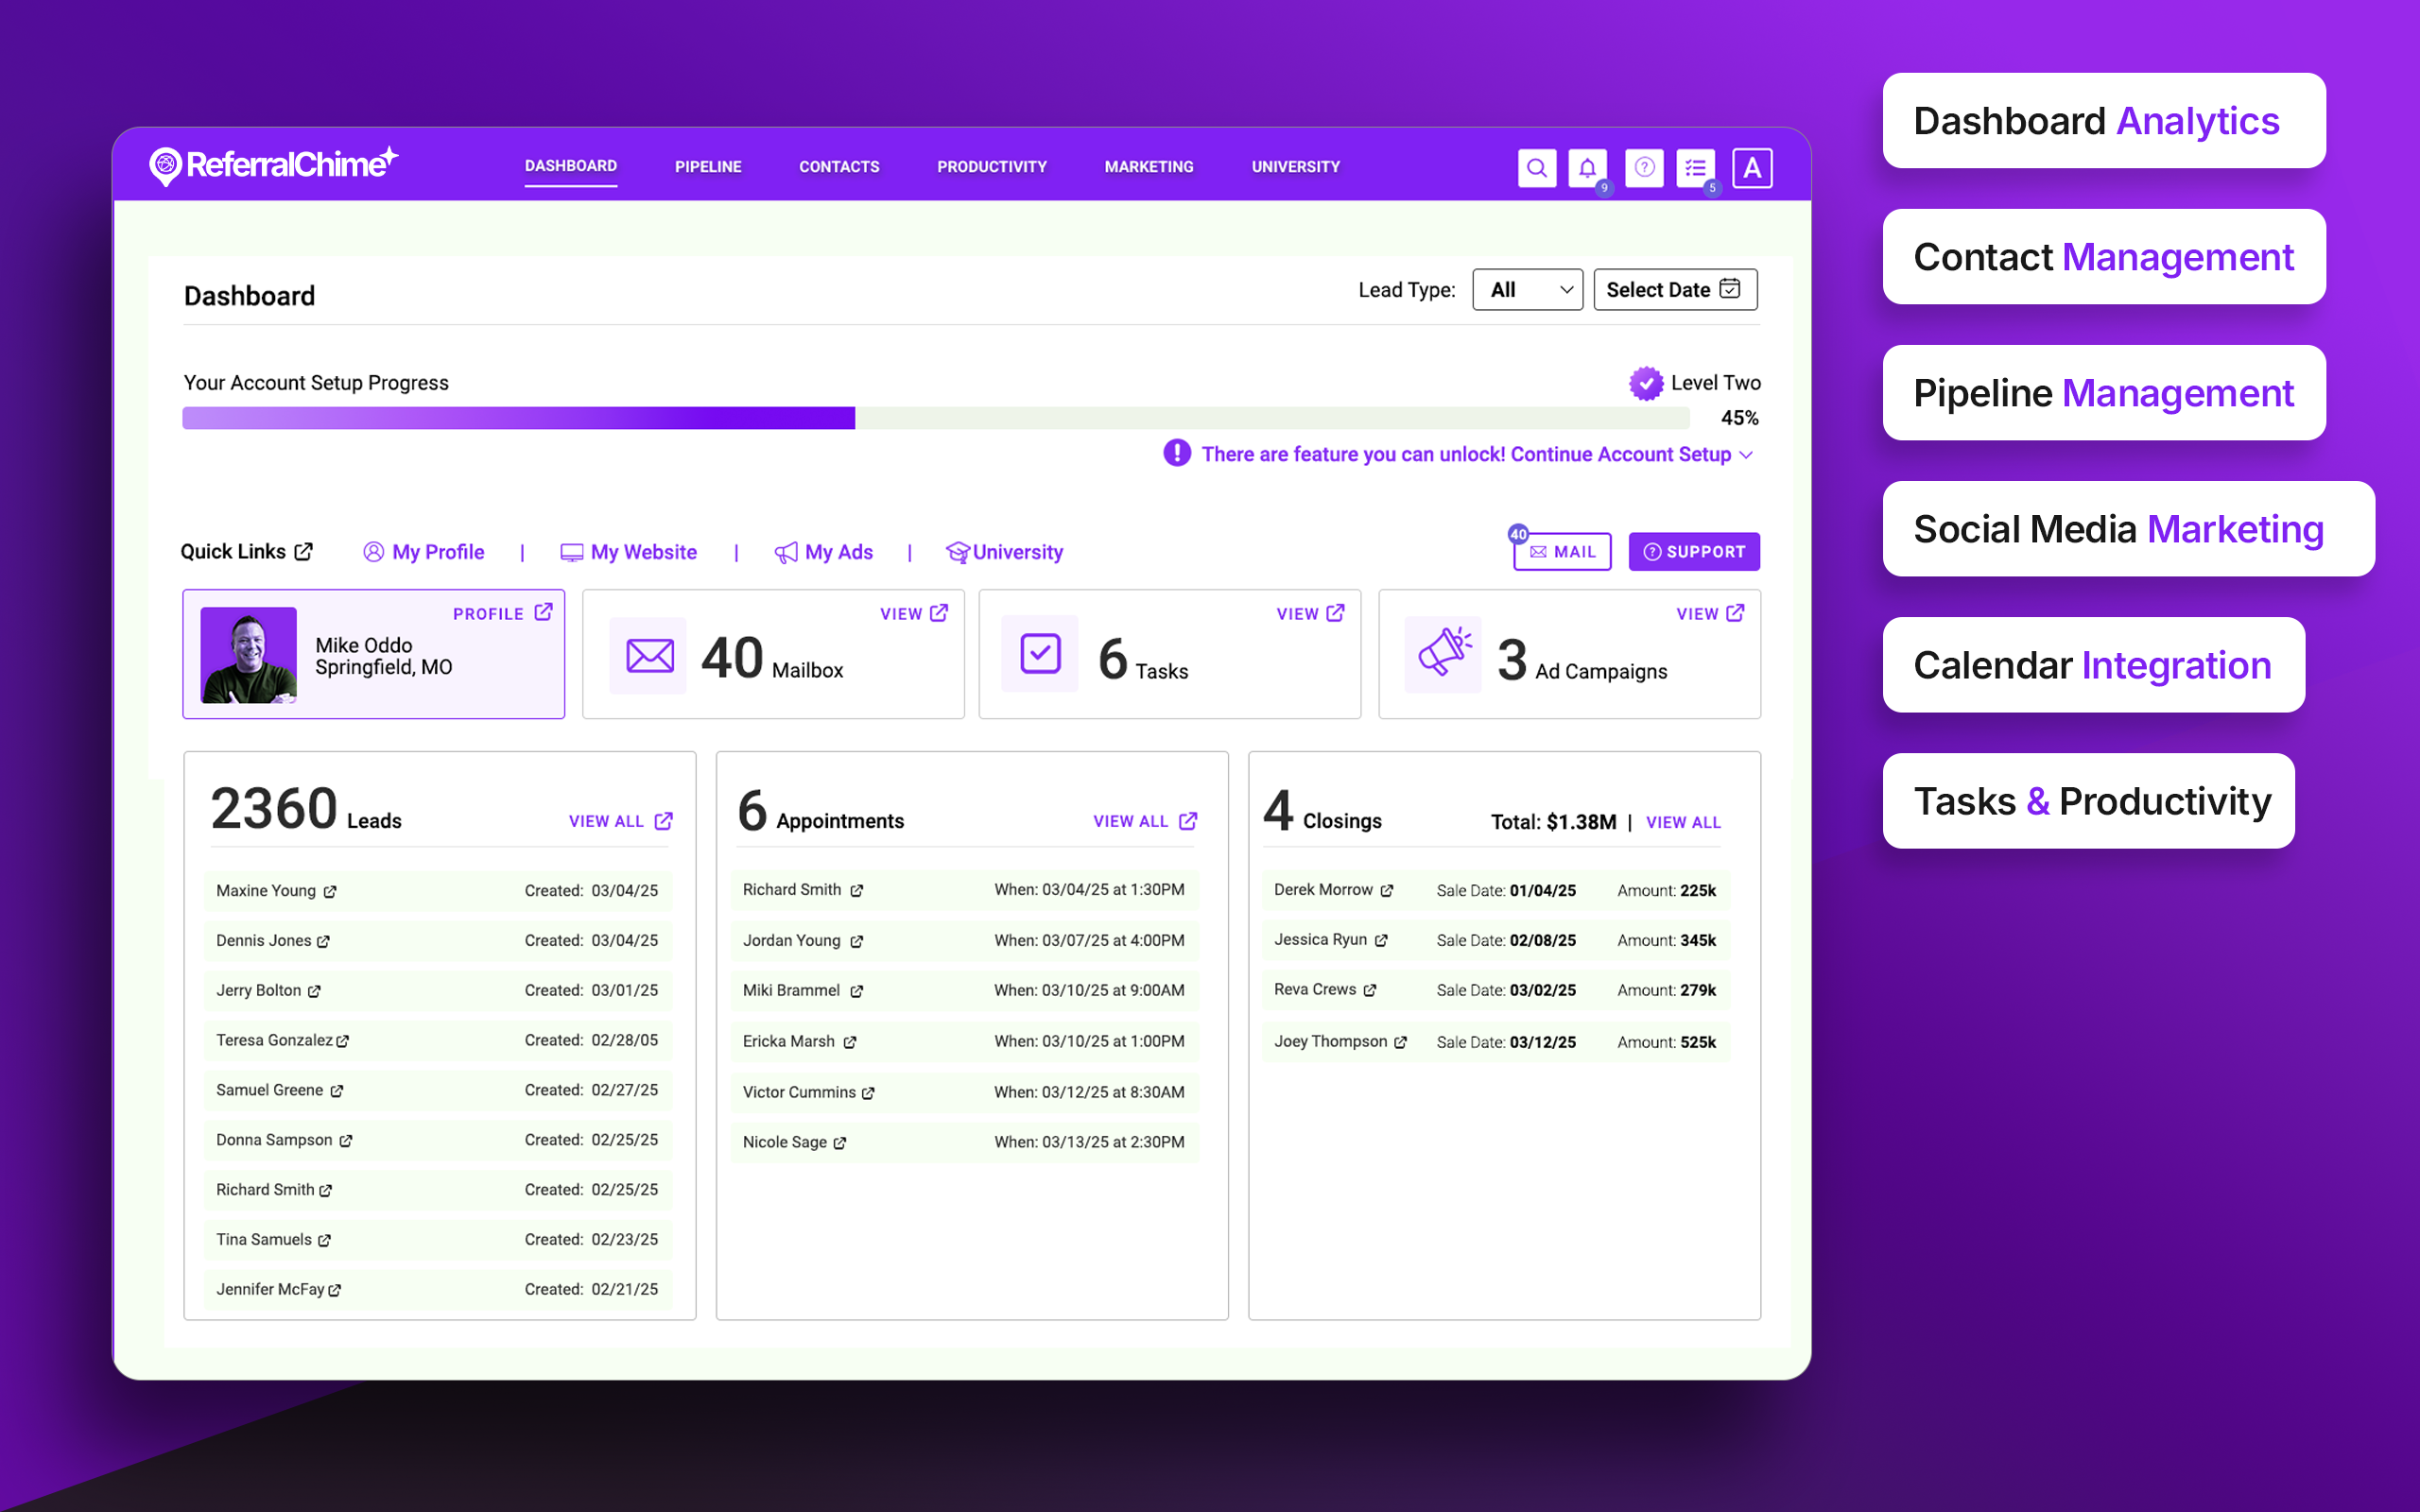Open the Lead Type dropdown
Image resolution: width=2420 pixels, height=1512 pixels.
1526,290
